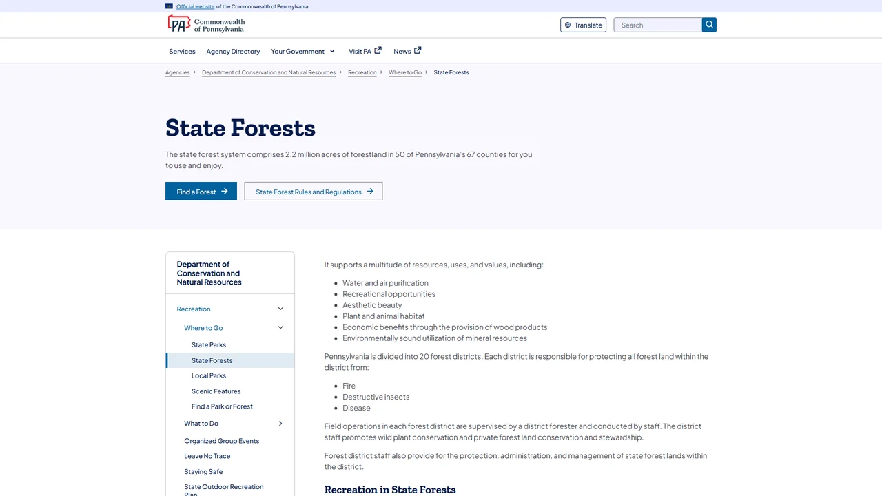Screen dimensions: 882x496
Task: Open State Forest Rules and Regulations
Action: pyautogui.click(x=314, y=192)
